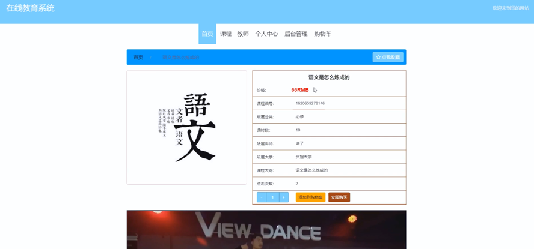Open 后台管理 from the navigation menu

click(296, 34)
